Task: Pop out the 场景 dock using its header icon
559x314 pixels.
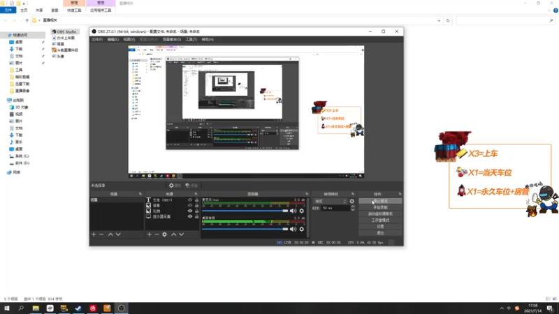Action: 140,194
